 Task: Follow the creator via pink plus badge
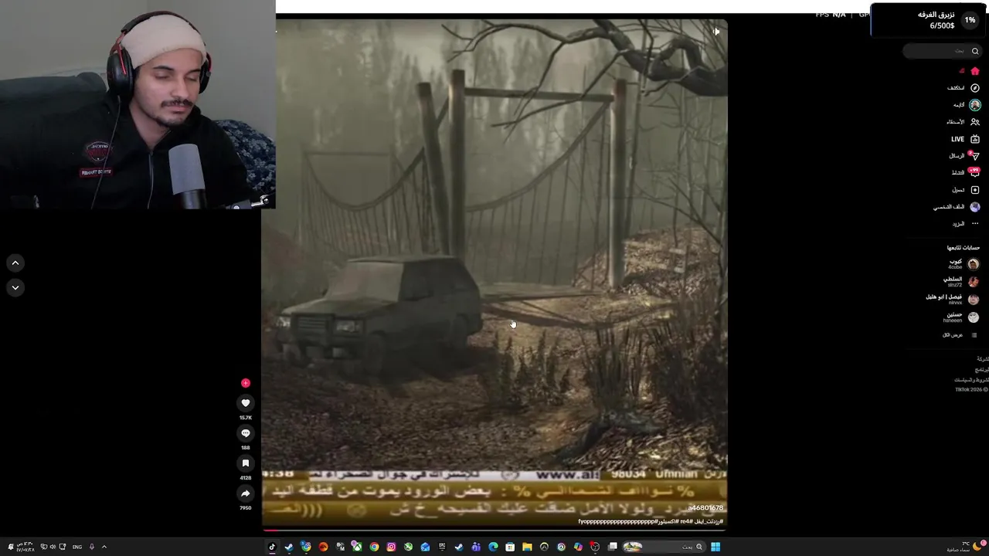click(246, 383)
